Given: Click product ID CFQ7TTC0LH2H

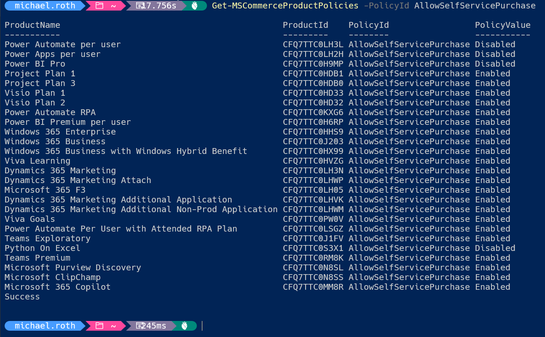Looking at the screenshot, I should point(313,54).
